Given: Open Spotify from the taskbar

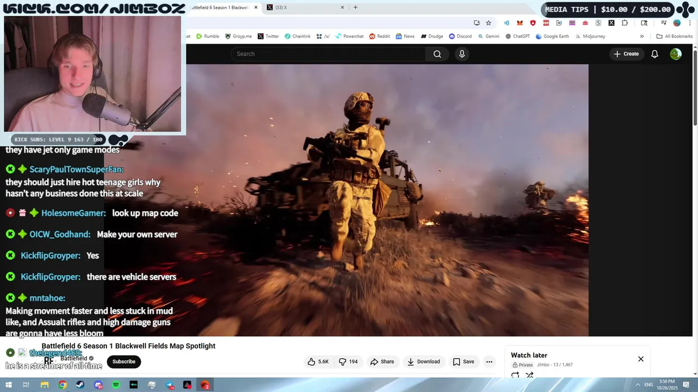Looking at the screenshot, I should [116, 385].
